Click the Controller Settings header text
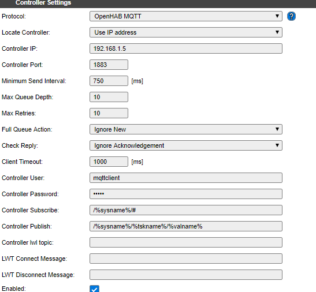The height and width of the screenshot is (292, 316). [43, 3]
